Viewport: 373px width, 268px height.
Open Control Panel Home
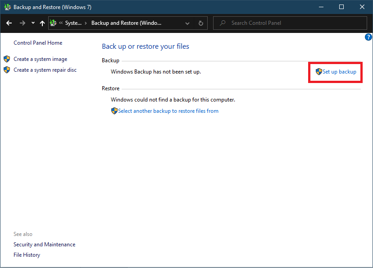click(x=38, y=43)
